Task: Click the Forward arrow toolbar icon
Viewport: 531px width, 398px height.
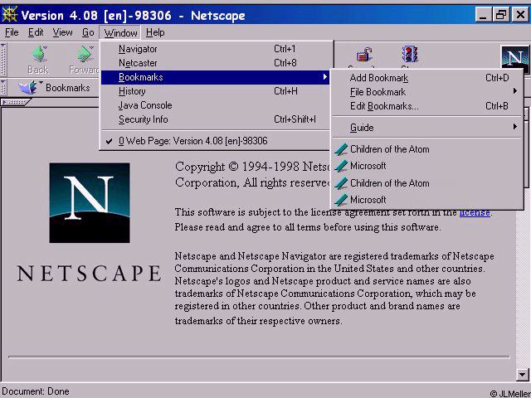Action: point(86,54)
